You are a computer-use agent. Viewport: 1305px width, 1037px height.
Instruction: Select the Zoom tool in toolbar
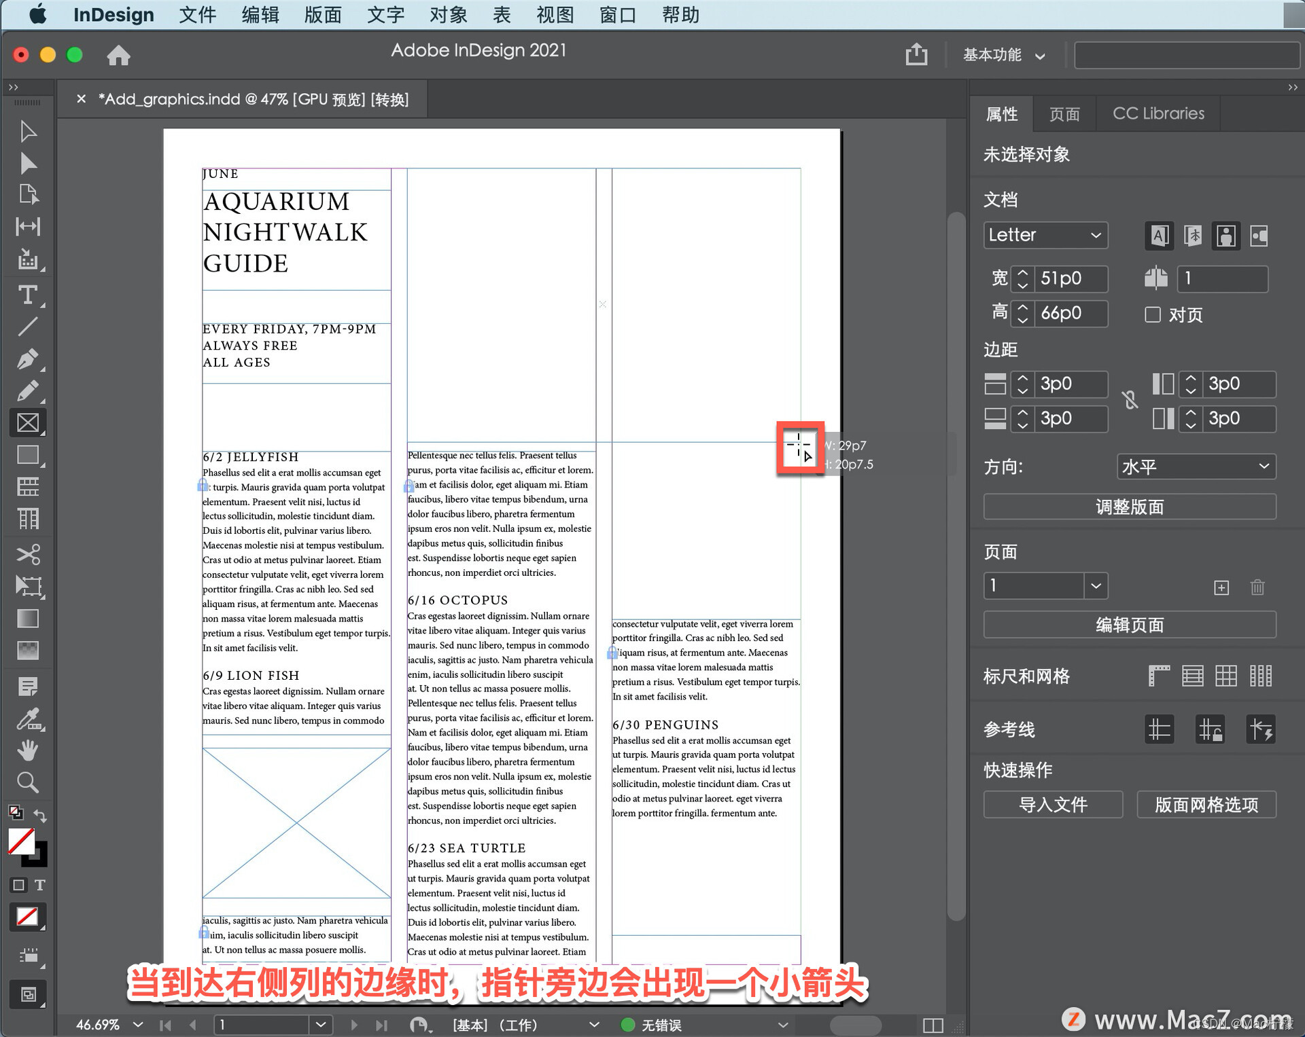click(27, 782)
